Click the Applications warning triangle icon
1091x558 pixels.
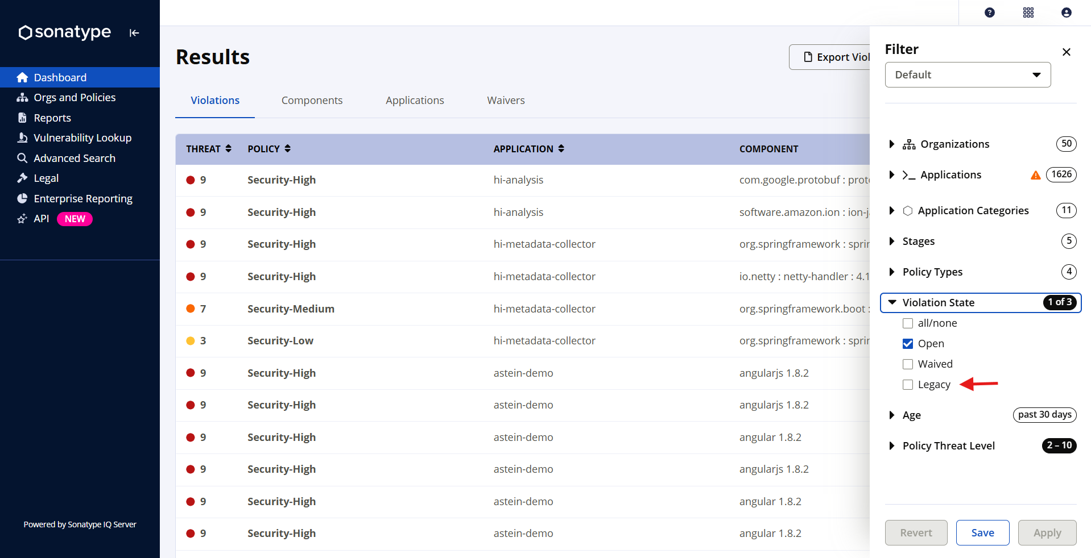pos(1036,175)
